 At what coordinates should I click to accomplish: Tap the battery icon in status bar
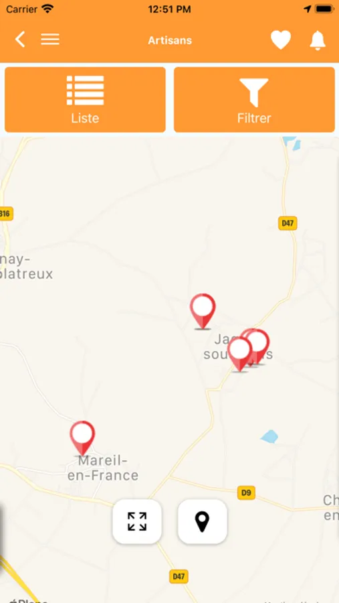pos(324,9)
